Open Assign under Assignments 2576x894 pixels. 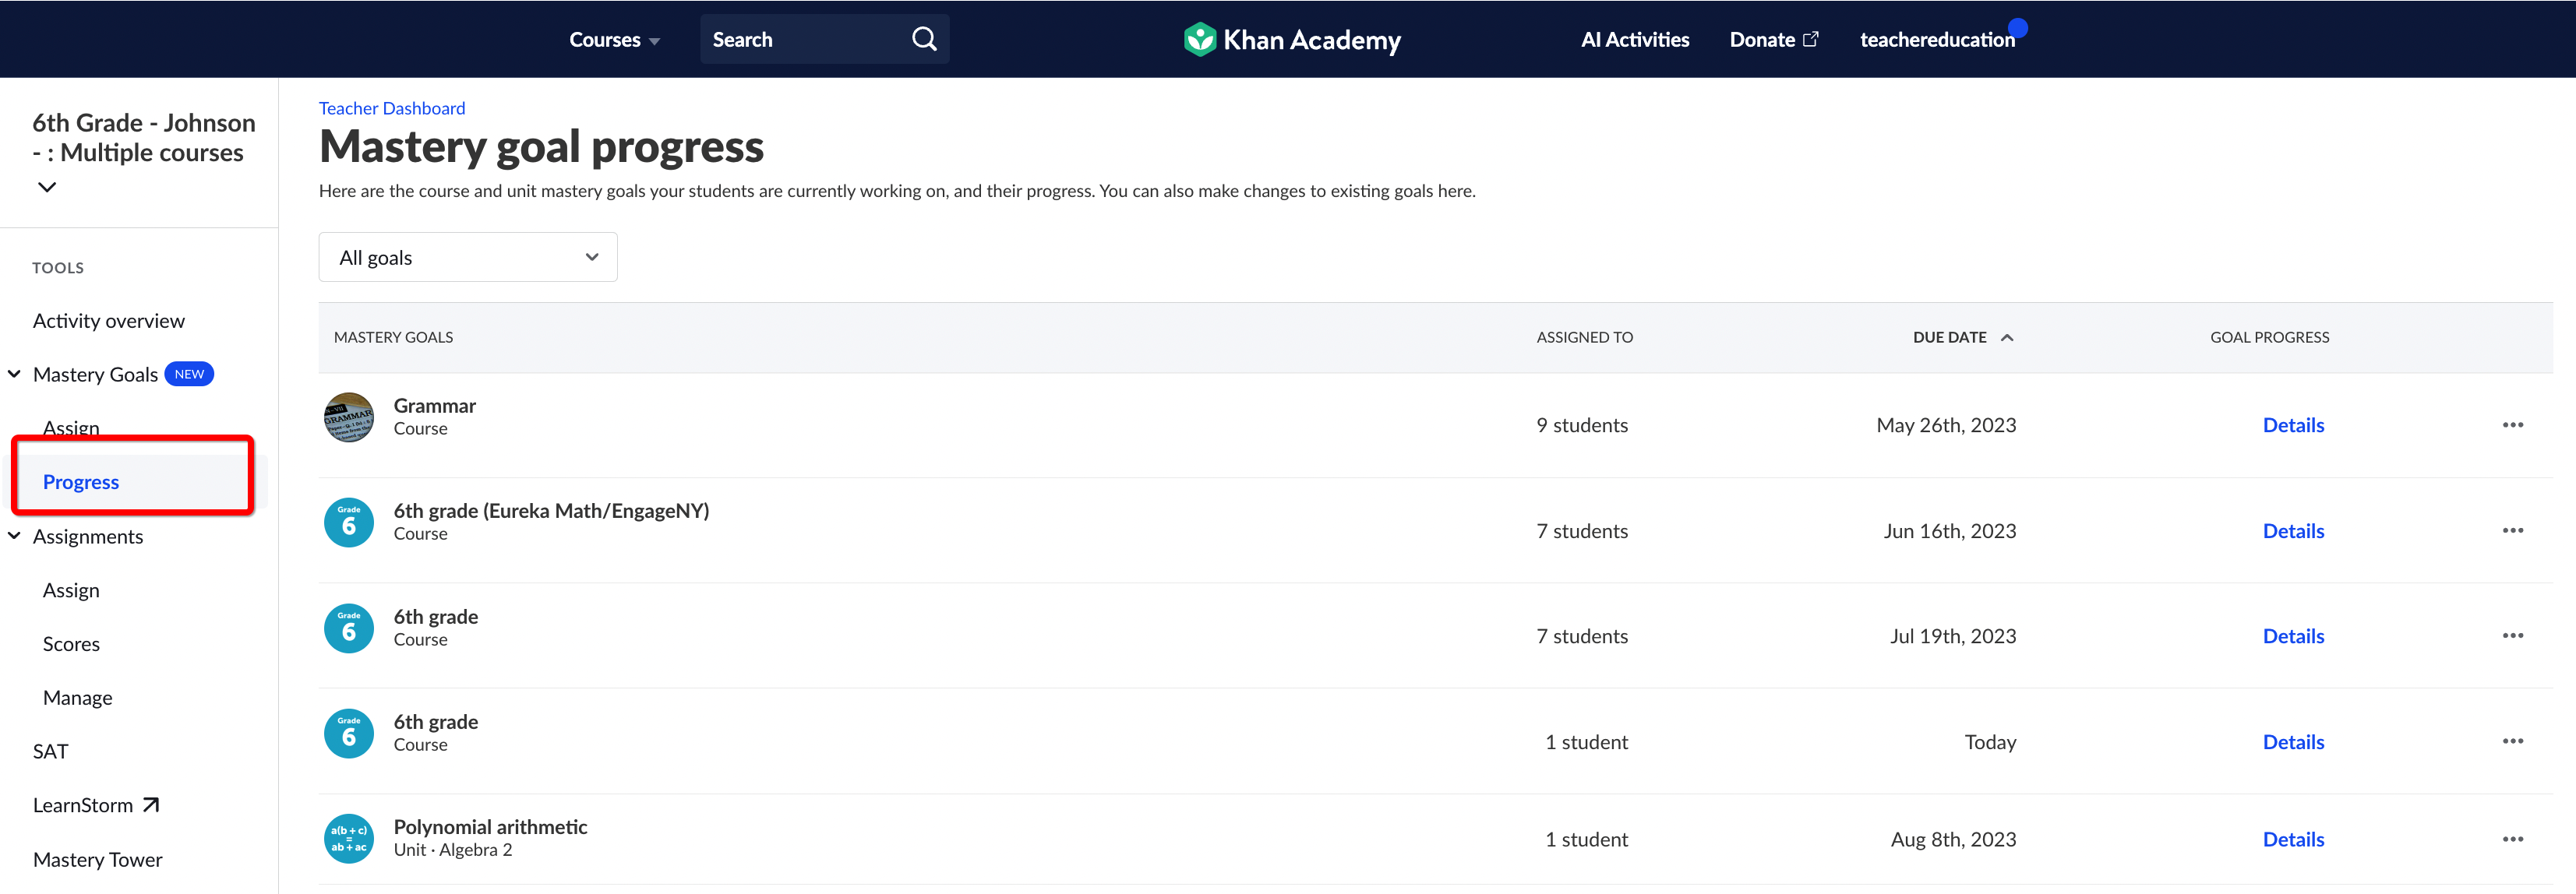click(x=70, y=590)
